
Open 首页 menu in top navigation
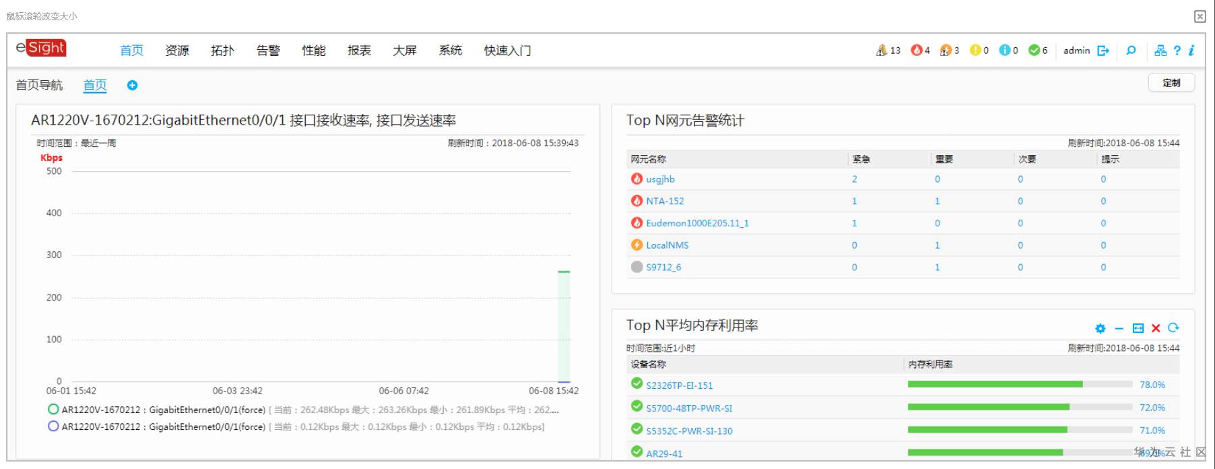point(132,51)
